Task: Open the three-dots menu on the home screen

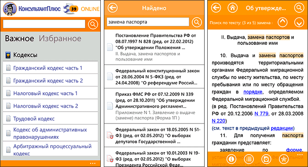Action: [x=93, y=163]
